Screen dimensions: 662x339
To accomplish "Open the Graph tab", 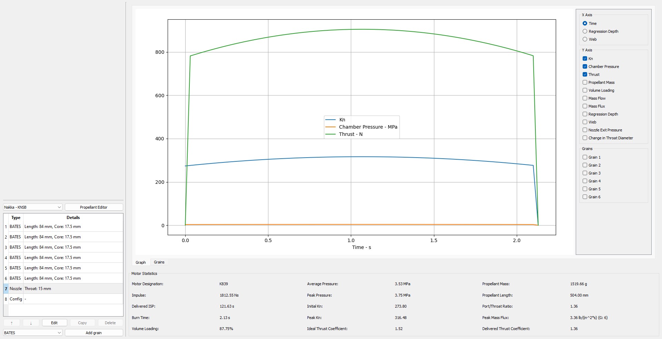I will (x=141, y=262).
